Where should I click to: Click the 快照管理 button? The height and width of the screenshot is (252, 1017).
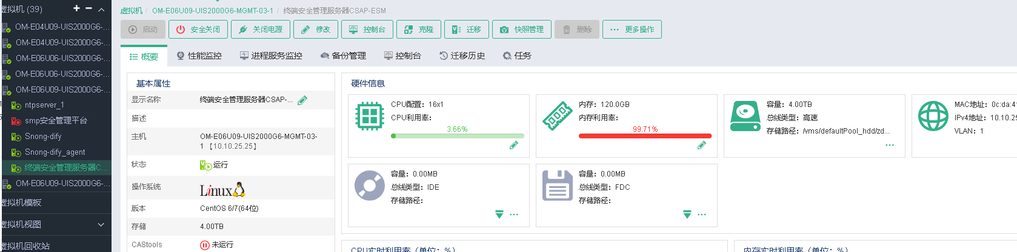[522, 29]
